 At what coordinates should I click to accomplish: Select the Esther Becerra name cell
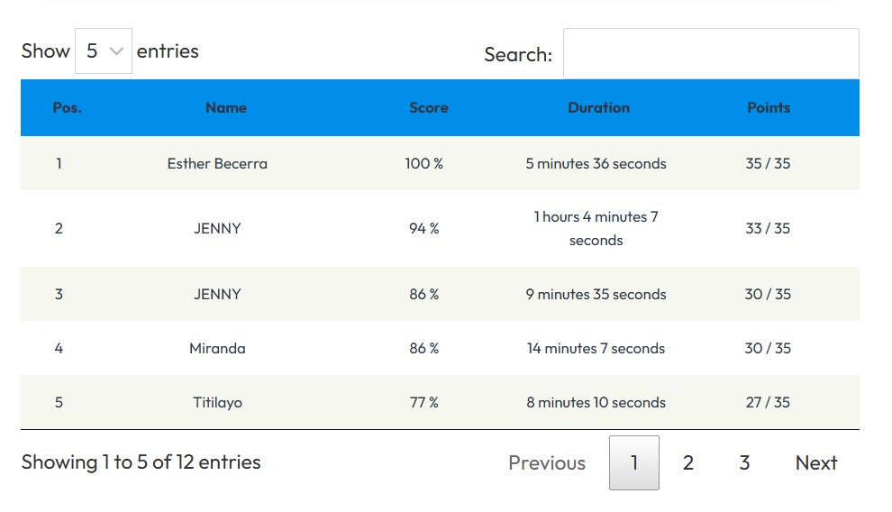click(217, 163)
